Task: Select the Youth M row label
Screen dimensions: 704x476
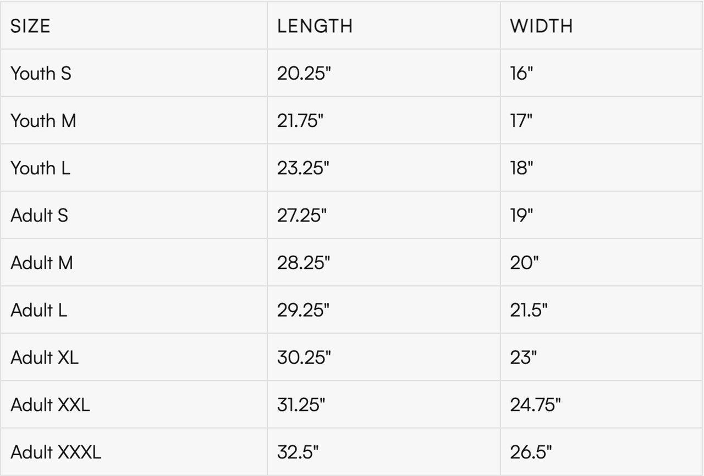Action: 43,120
